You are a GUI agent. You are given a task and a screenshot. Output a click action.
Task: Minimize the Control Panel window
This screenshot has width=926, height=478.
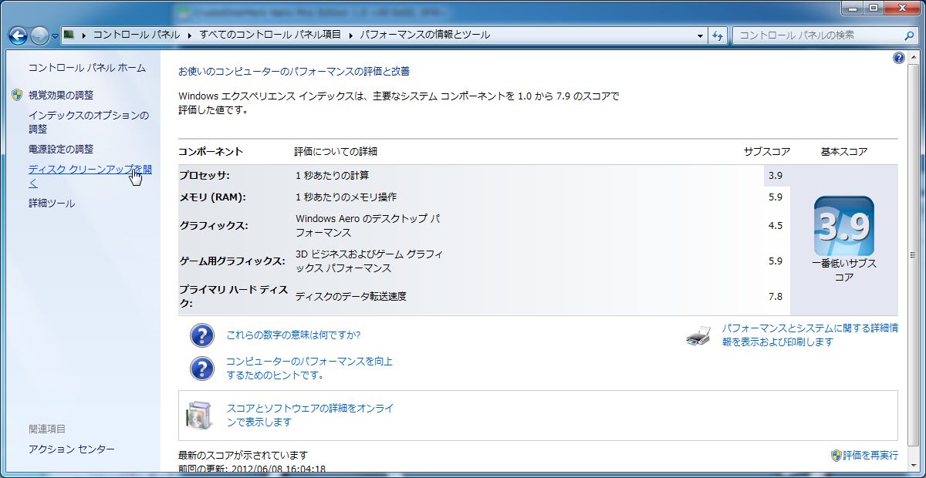point(853,8)
